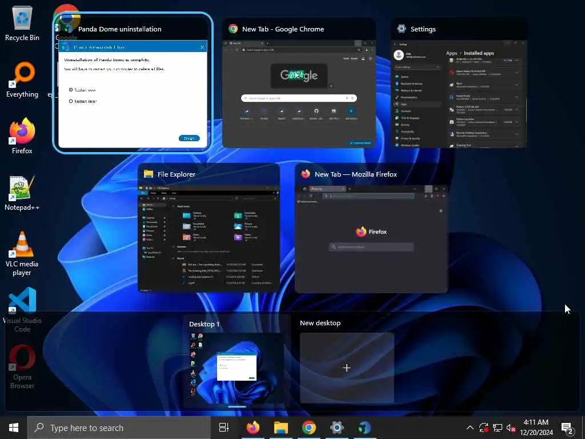Image resolution: width=585 pixels, height=439 pixels.
Task: Click the sync status tray icon
Action: point(484,428)
